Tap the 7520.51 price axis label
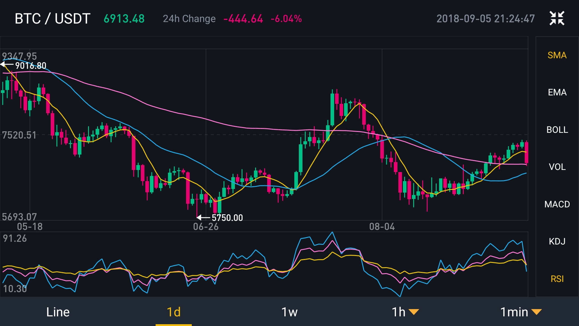This screenshot has height=326, width=579. (x=19, y=135)
